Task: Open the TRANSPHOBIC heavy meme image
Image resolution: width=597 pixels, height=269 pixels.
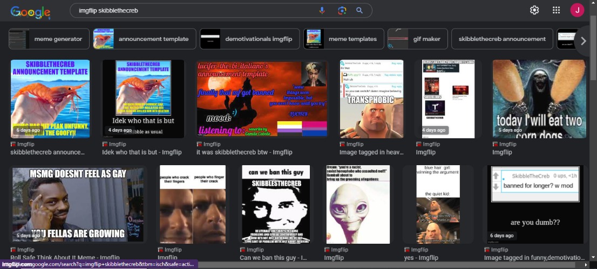Action: [x=371, y=98]
